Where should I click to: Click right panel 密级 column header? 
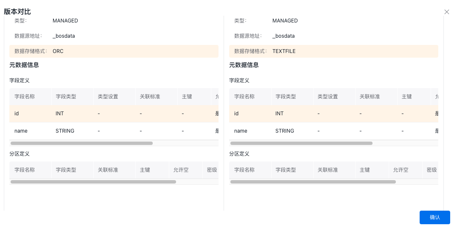point(432,170)
